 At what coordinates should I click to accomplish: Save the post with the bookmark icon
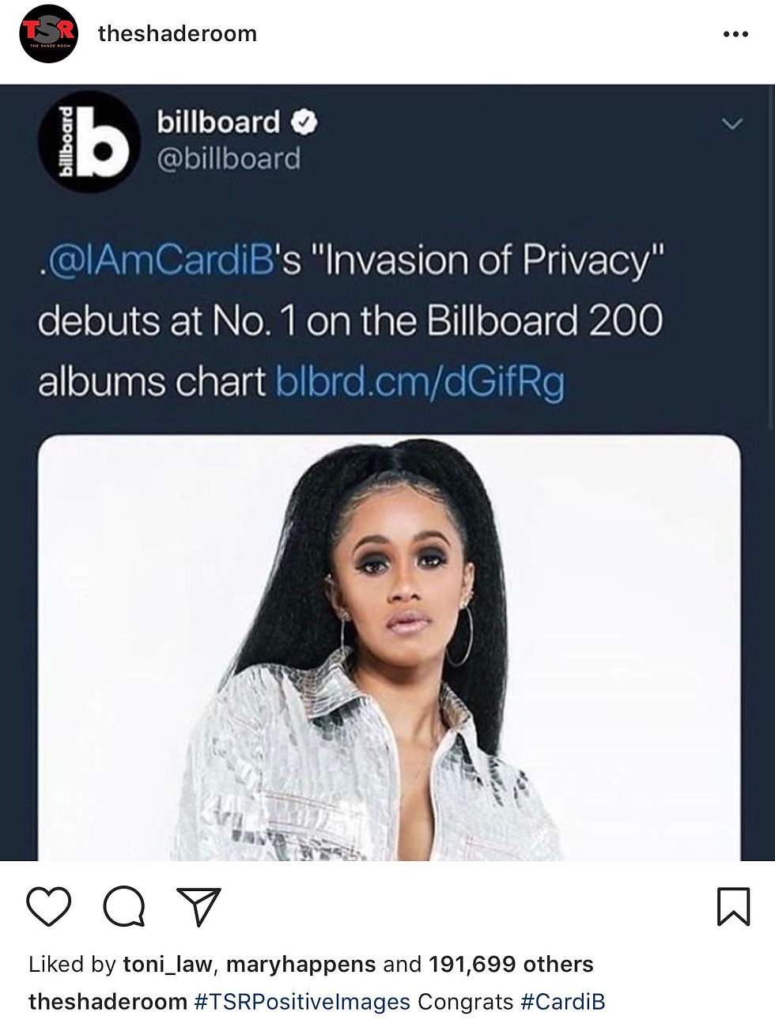click(x=733, y=906)
